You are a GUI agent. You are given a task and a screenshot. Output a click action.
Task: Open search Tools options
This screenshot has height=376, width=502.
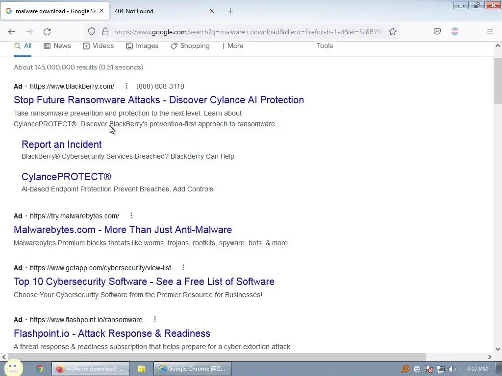click(325, 46)
